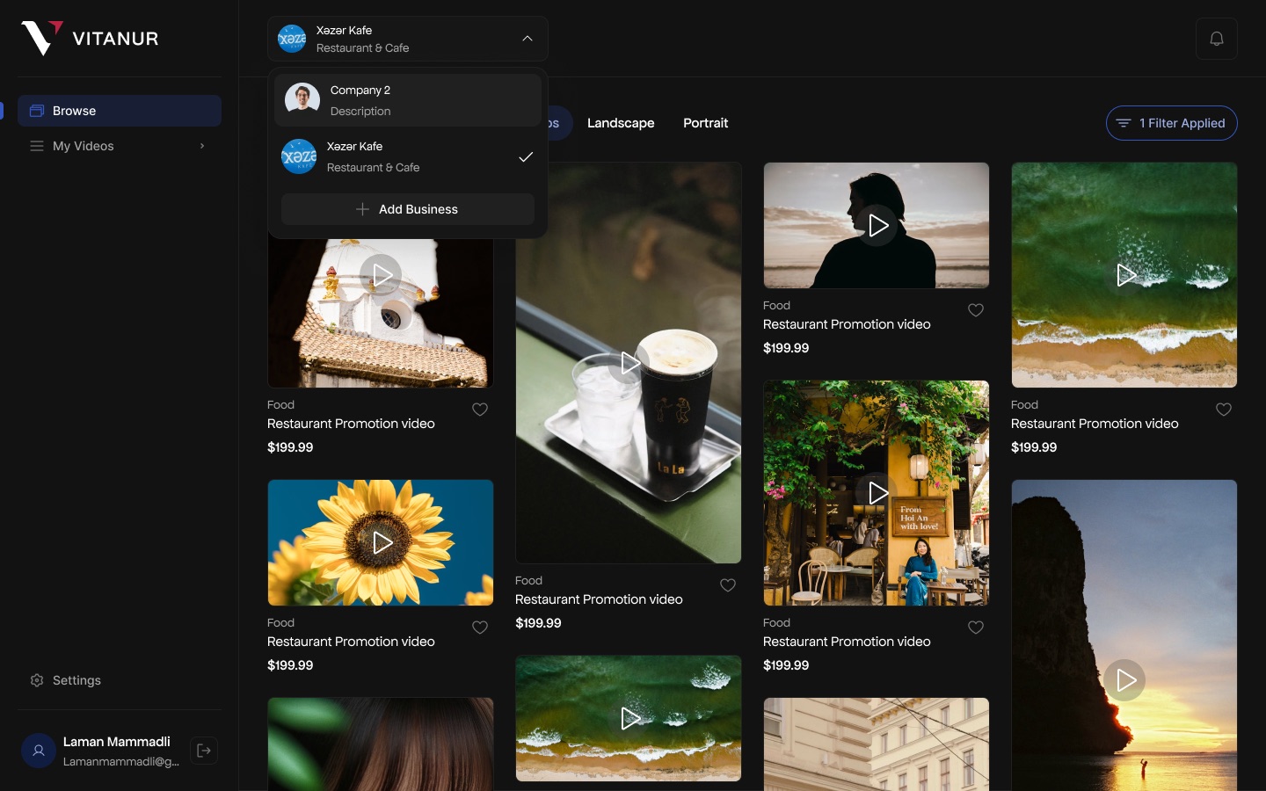Click the Settings gear icon
Viewport: 1266px width, 791px height.
tap(37, 680)
